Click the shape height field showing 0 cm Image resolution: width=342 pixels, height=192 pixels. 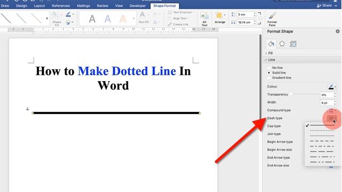click(245, 14)
